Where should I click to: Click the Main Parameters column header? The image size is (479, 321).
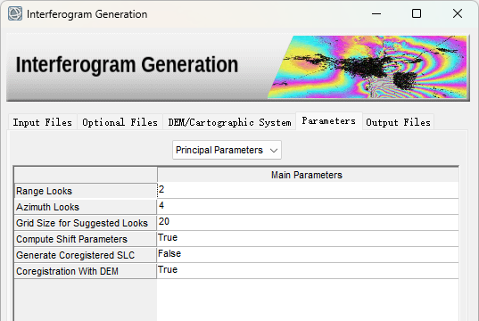pos(308,175)
